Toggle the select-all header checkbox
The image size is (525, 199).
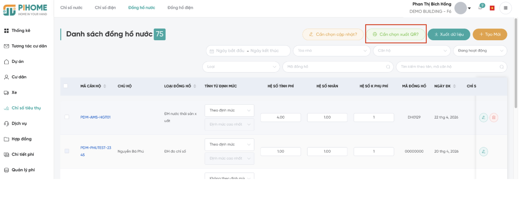pos(66,86)
